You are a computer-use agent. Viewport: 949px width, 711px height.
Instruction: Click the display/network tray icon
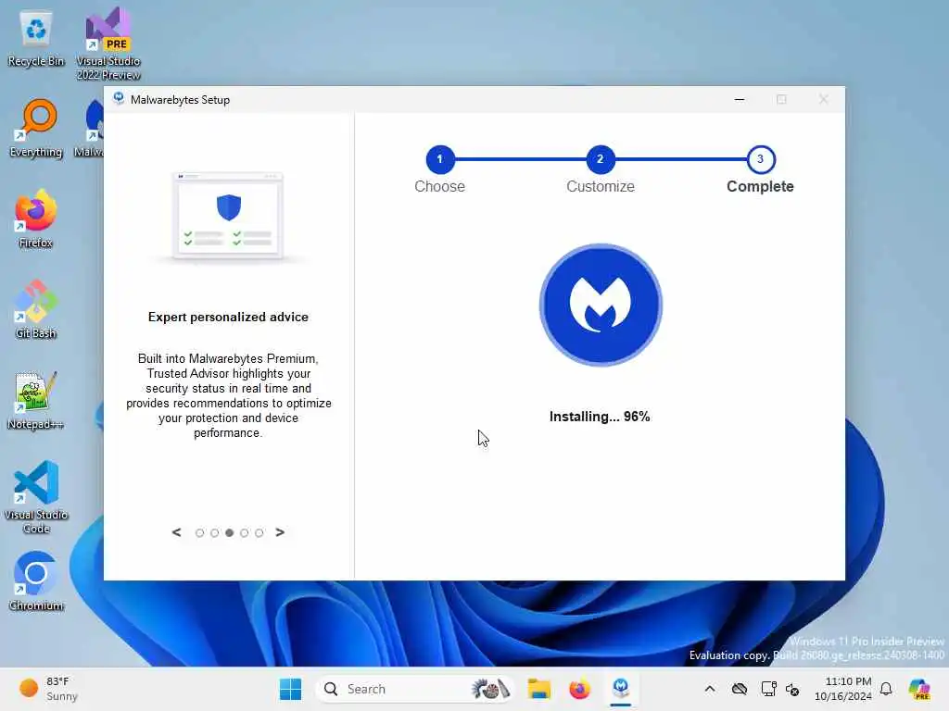(768, 689)
